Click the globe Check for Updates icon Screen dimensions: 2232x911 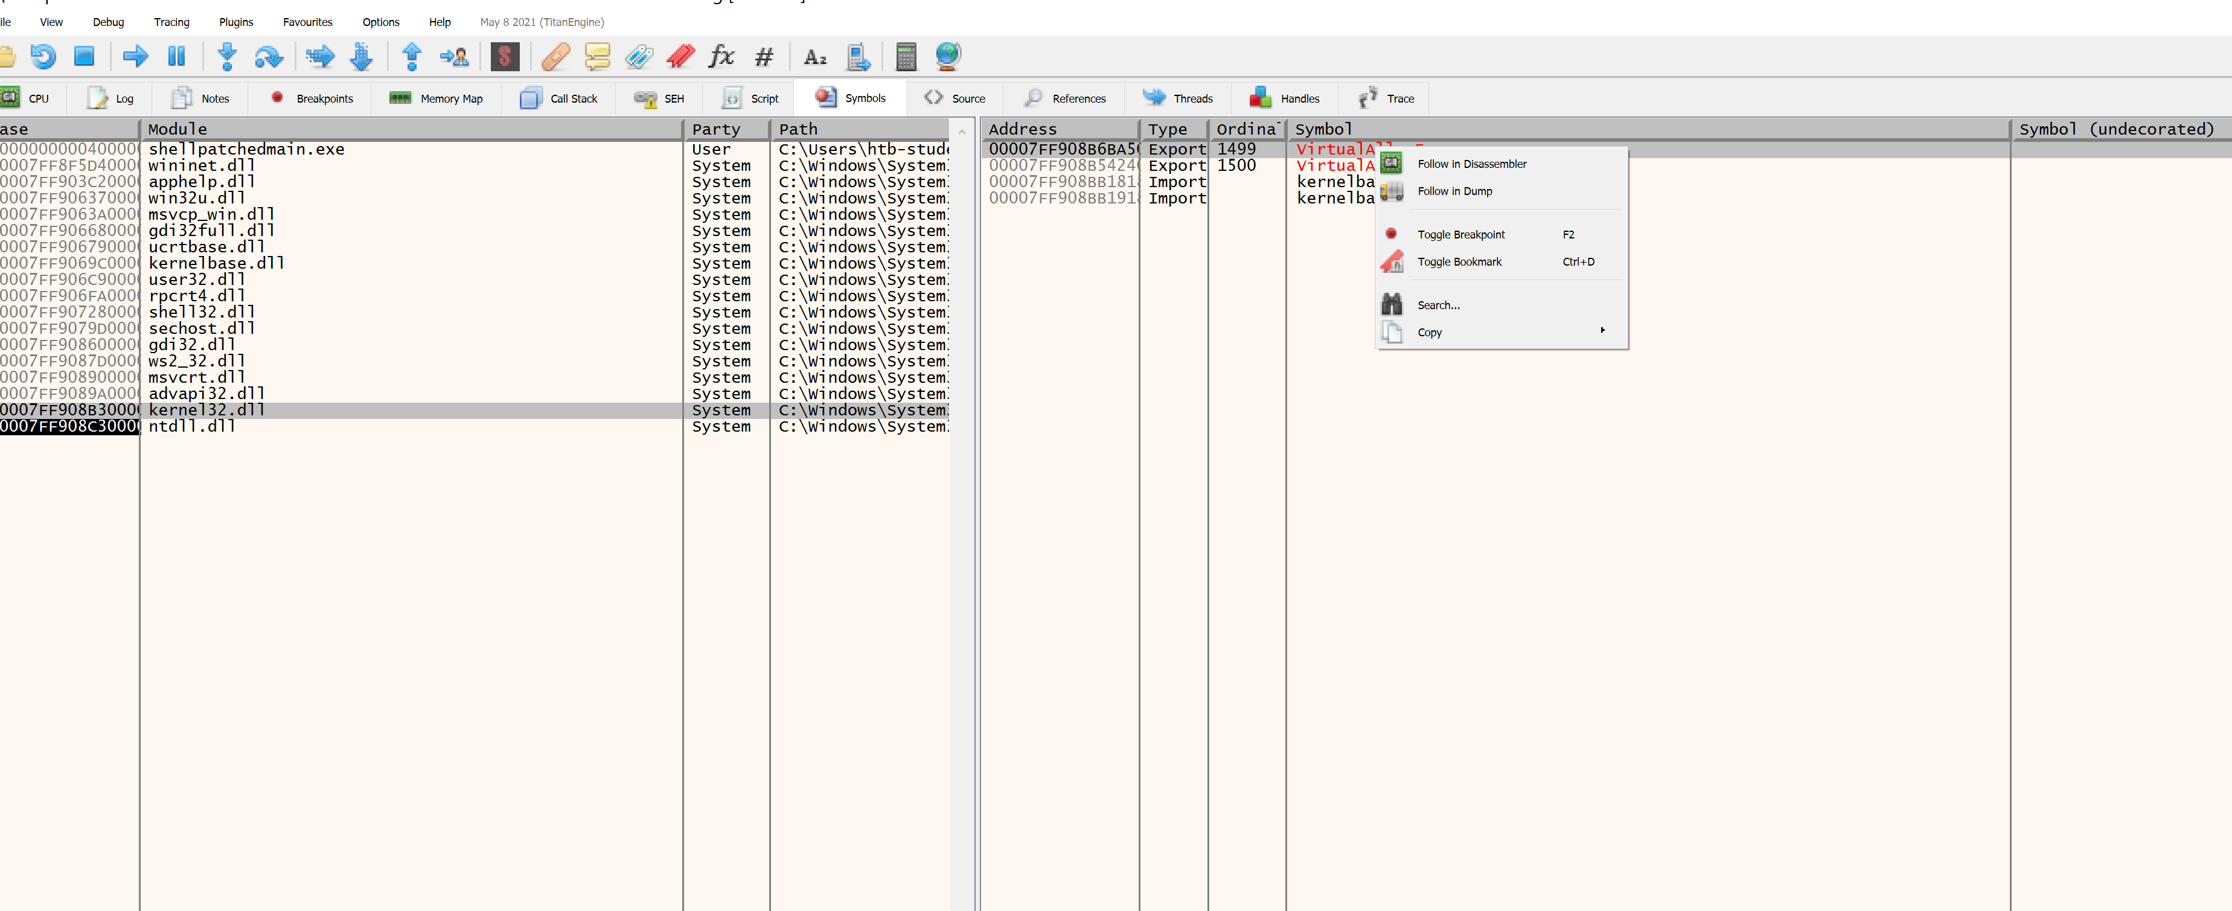point(948,56)
